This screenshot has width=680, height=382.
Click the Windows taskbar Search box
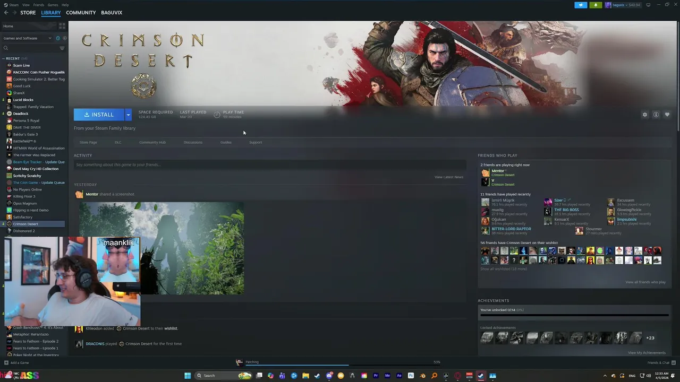(223, 376)
